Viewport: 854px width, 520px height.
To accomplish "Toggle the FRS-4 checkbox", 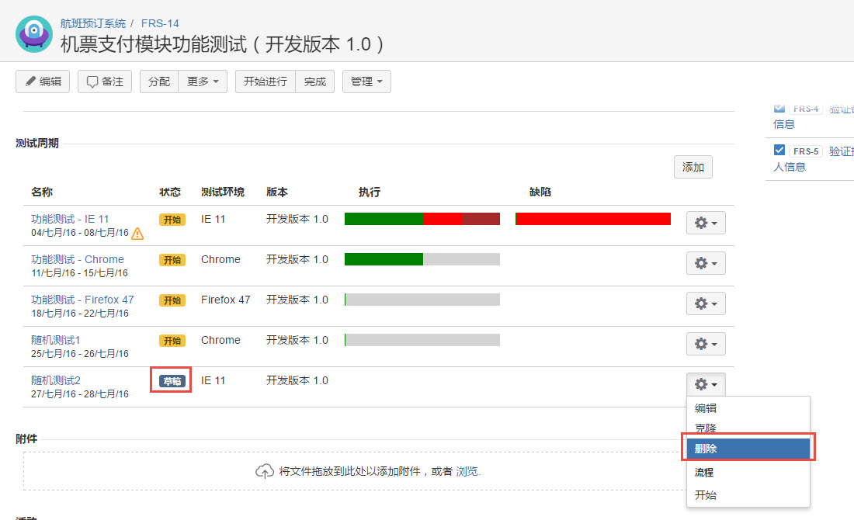I will click(779, 108).
